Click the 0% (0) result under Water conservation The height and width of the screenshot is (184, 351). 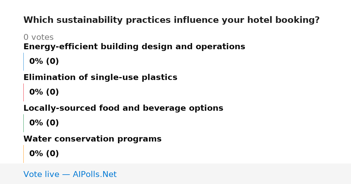point(44,154)
